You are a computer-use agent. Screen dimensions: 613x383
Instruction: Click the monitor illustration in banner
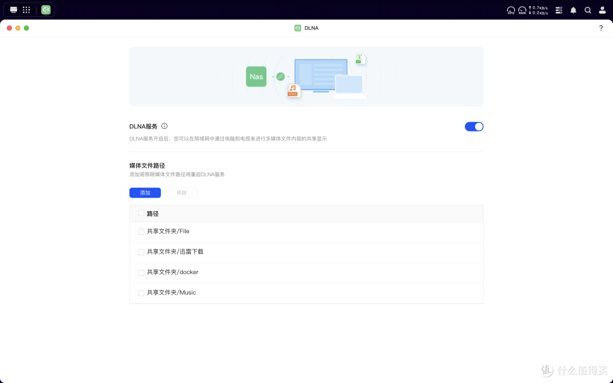click(321, 75)
